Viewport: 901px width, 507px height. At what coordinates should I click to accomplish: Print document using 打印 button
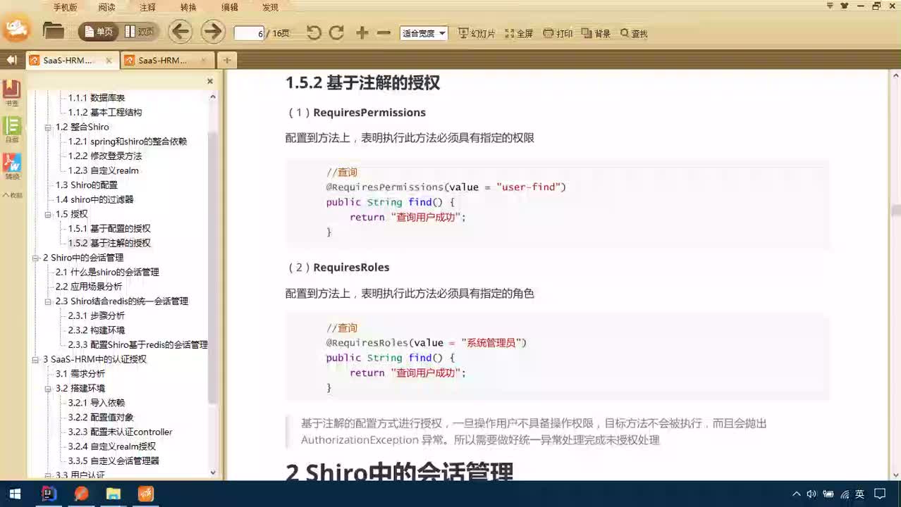pyautogui.click(x=558, y=33)
